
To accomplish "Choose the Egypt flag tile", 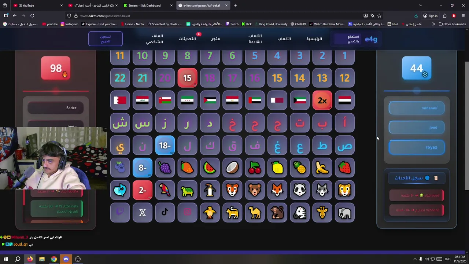I will (x=232, y=100).
